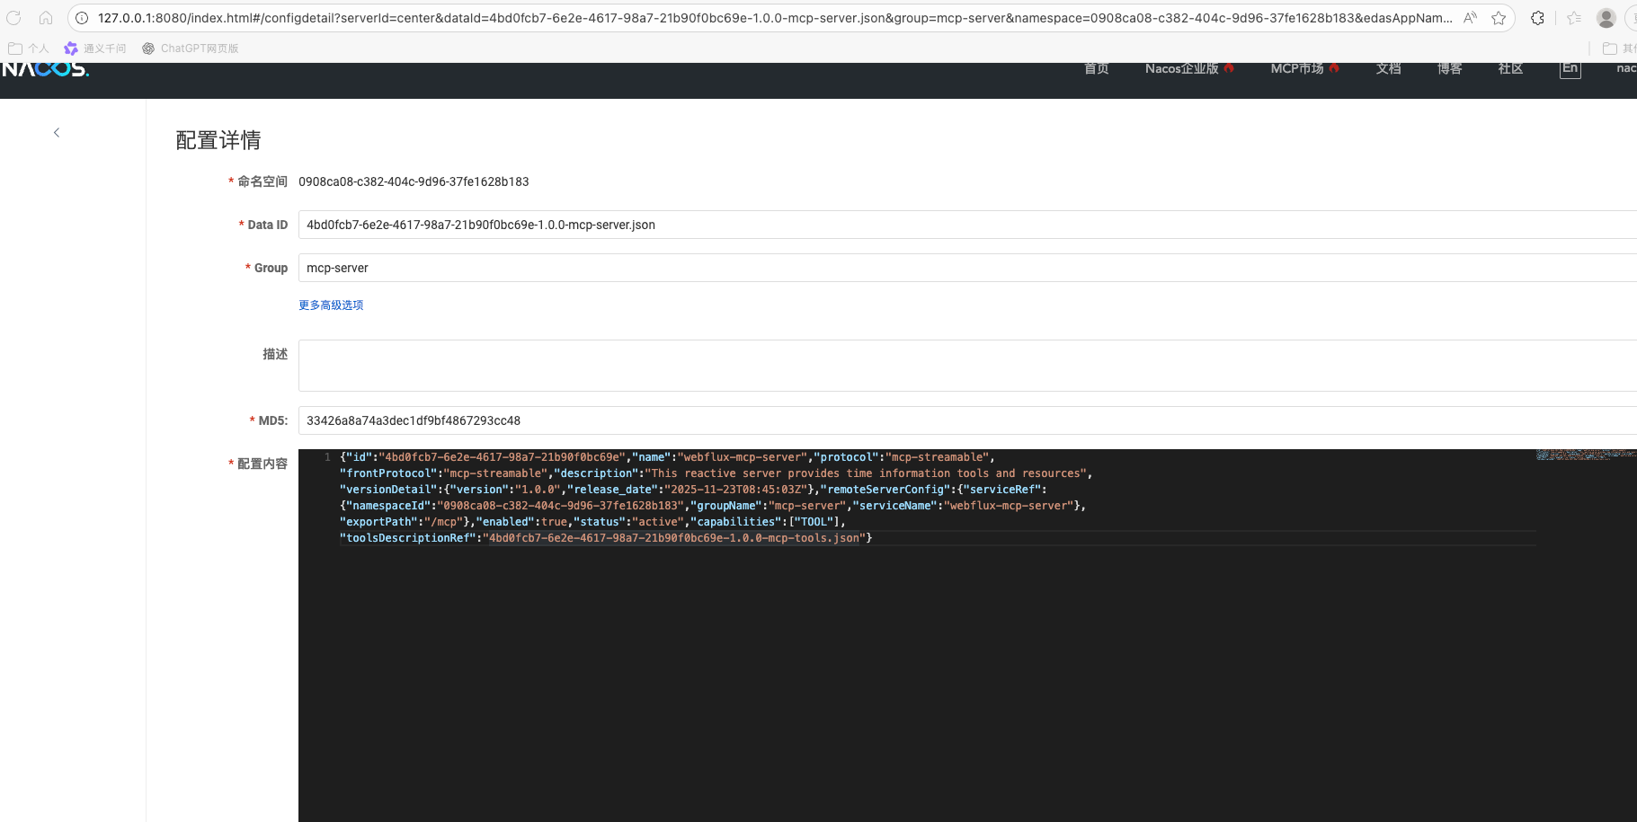Open the browser profile avatar
1637x822 pixels.
pos(1606,18)
